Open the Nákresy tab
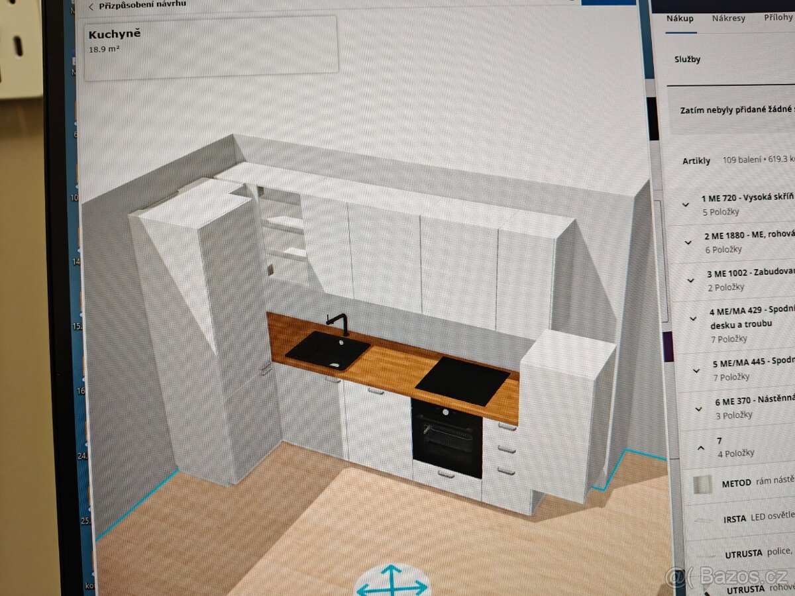 click(728, 19)
